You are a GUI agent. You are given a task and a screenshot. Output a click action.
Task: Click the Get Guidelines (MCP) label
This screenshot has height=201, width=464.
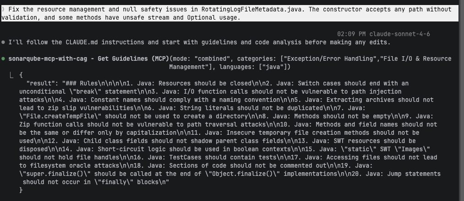(131, 59)
